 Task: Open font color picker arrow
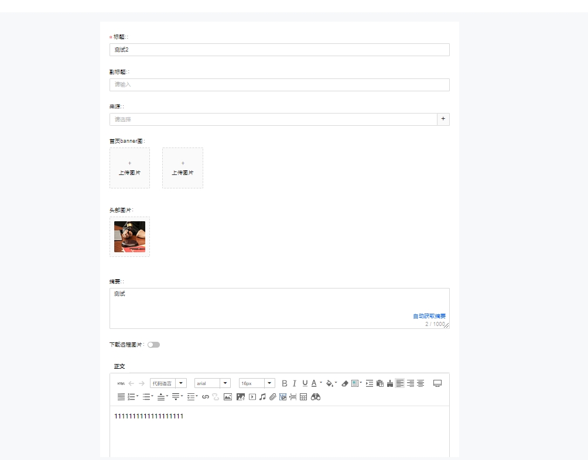(321, 383)
